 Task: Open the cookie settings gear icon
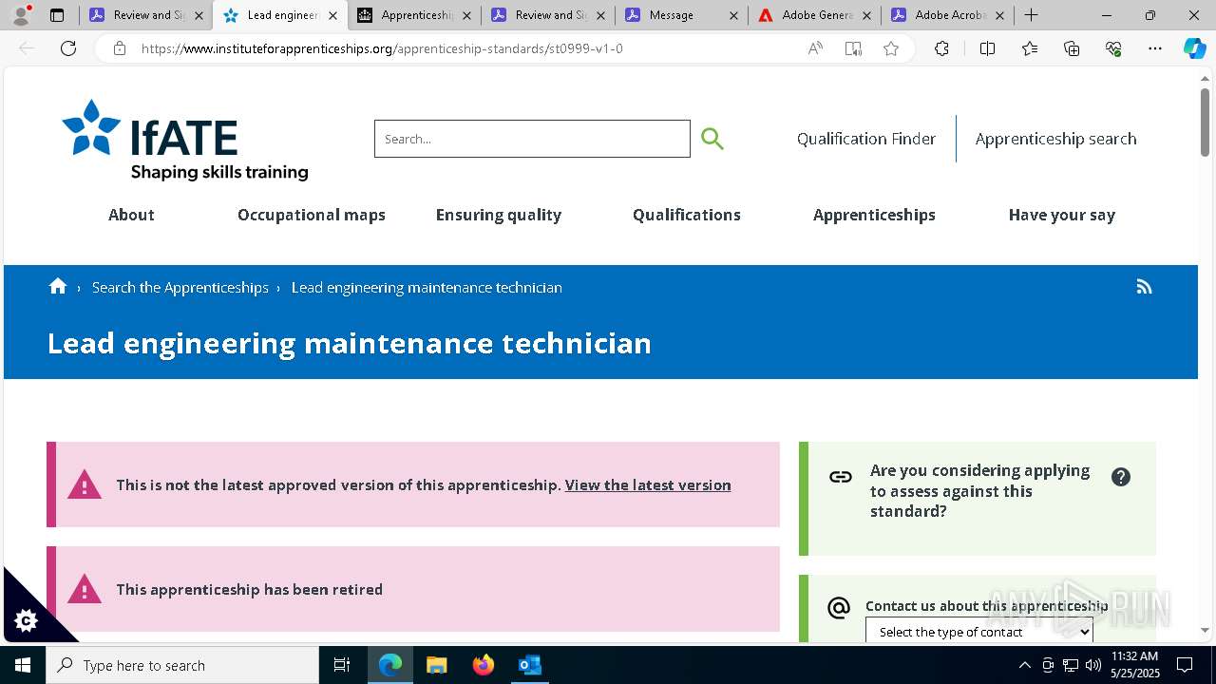27,621
